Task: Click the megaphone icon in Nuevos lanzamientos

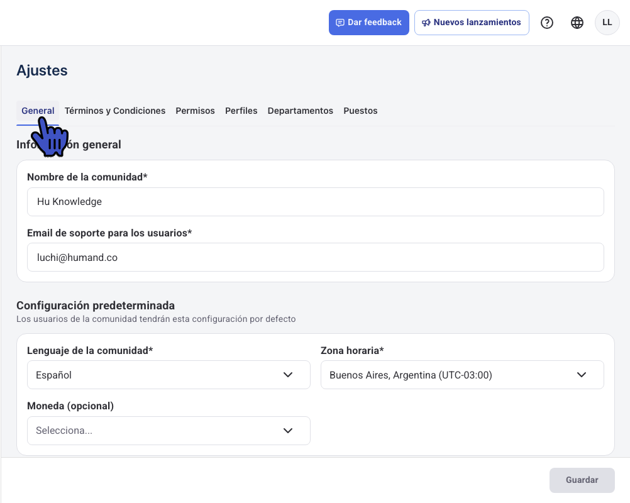Action: 426,23
